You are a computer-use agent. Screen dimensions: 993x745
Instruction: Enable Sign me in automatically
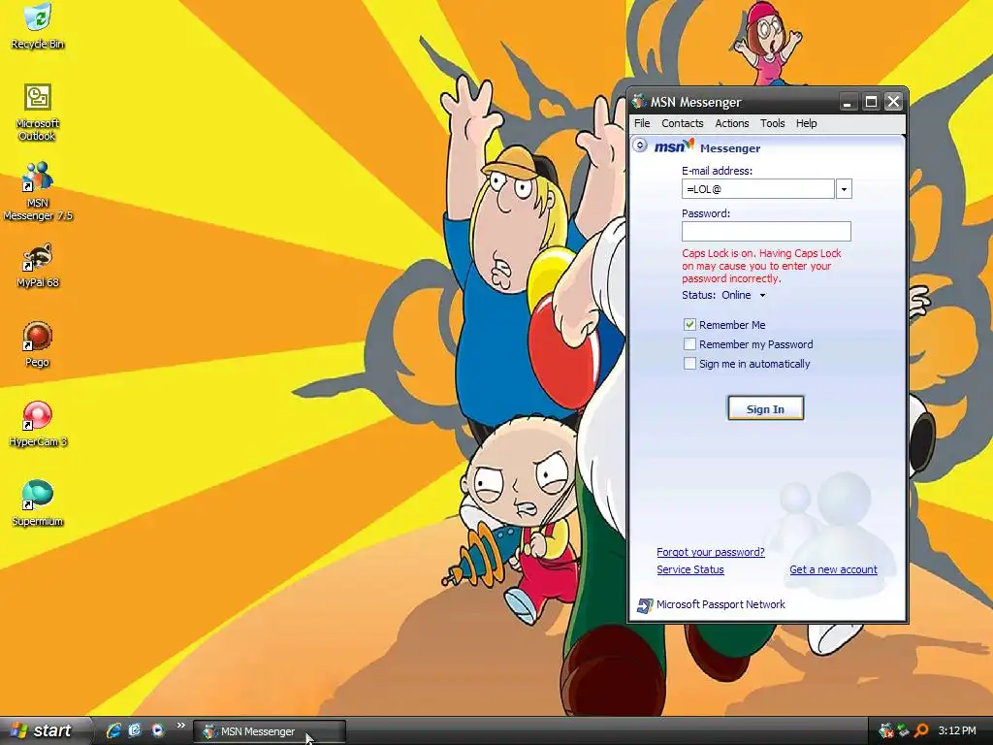689,364
